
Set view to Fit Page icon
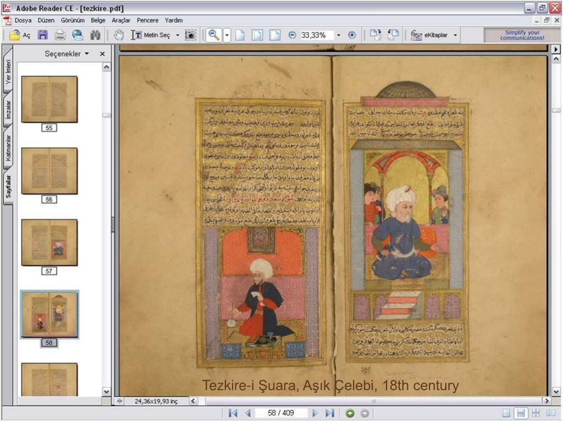pyautogui.click(x=257, y=35)
